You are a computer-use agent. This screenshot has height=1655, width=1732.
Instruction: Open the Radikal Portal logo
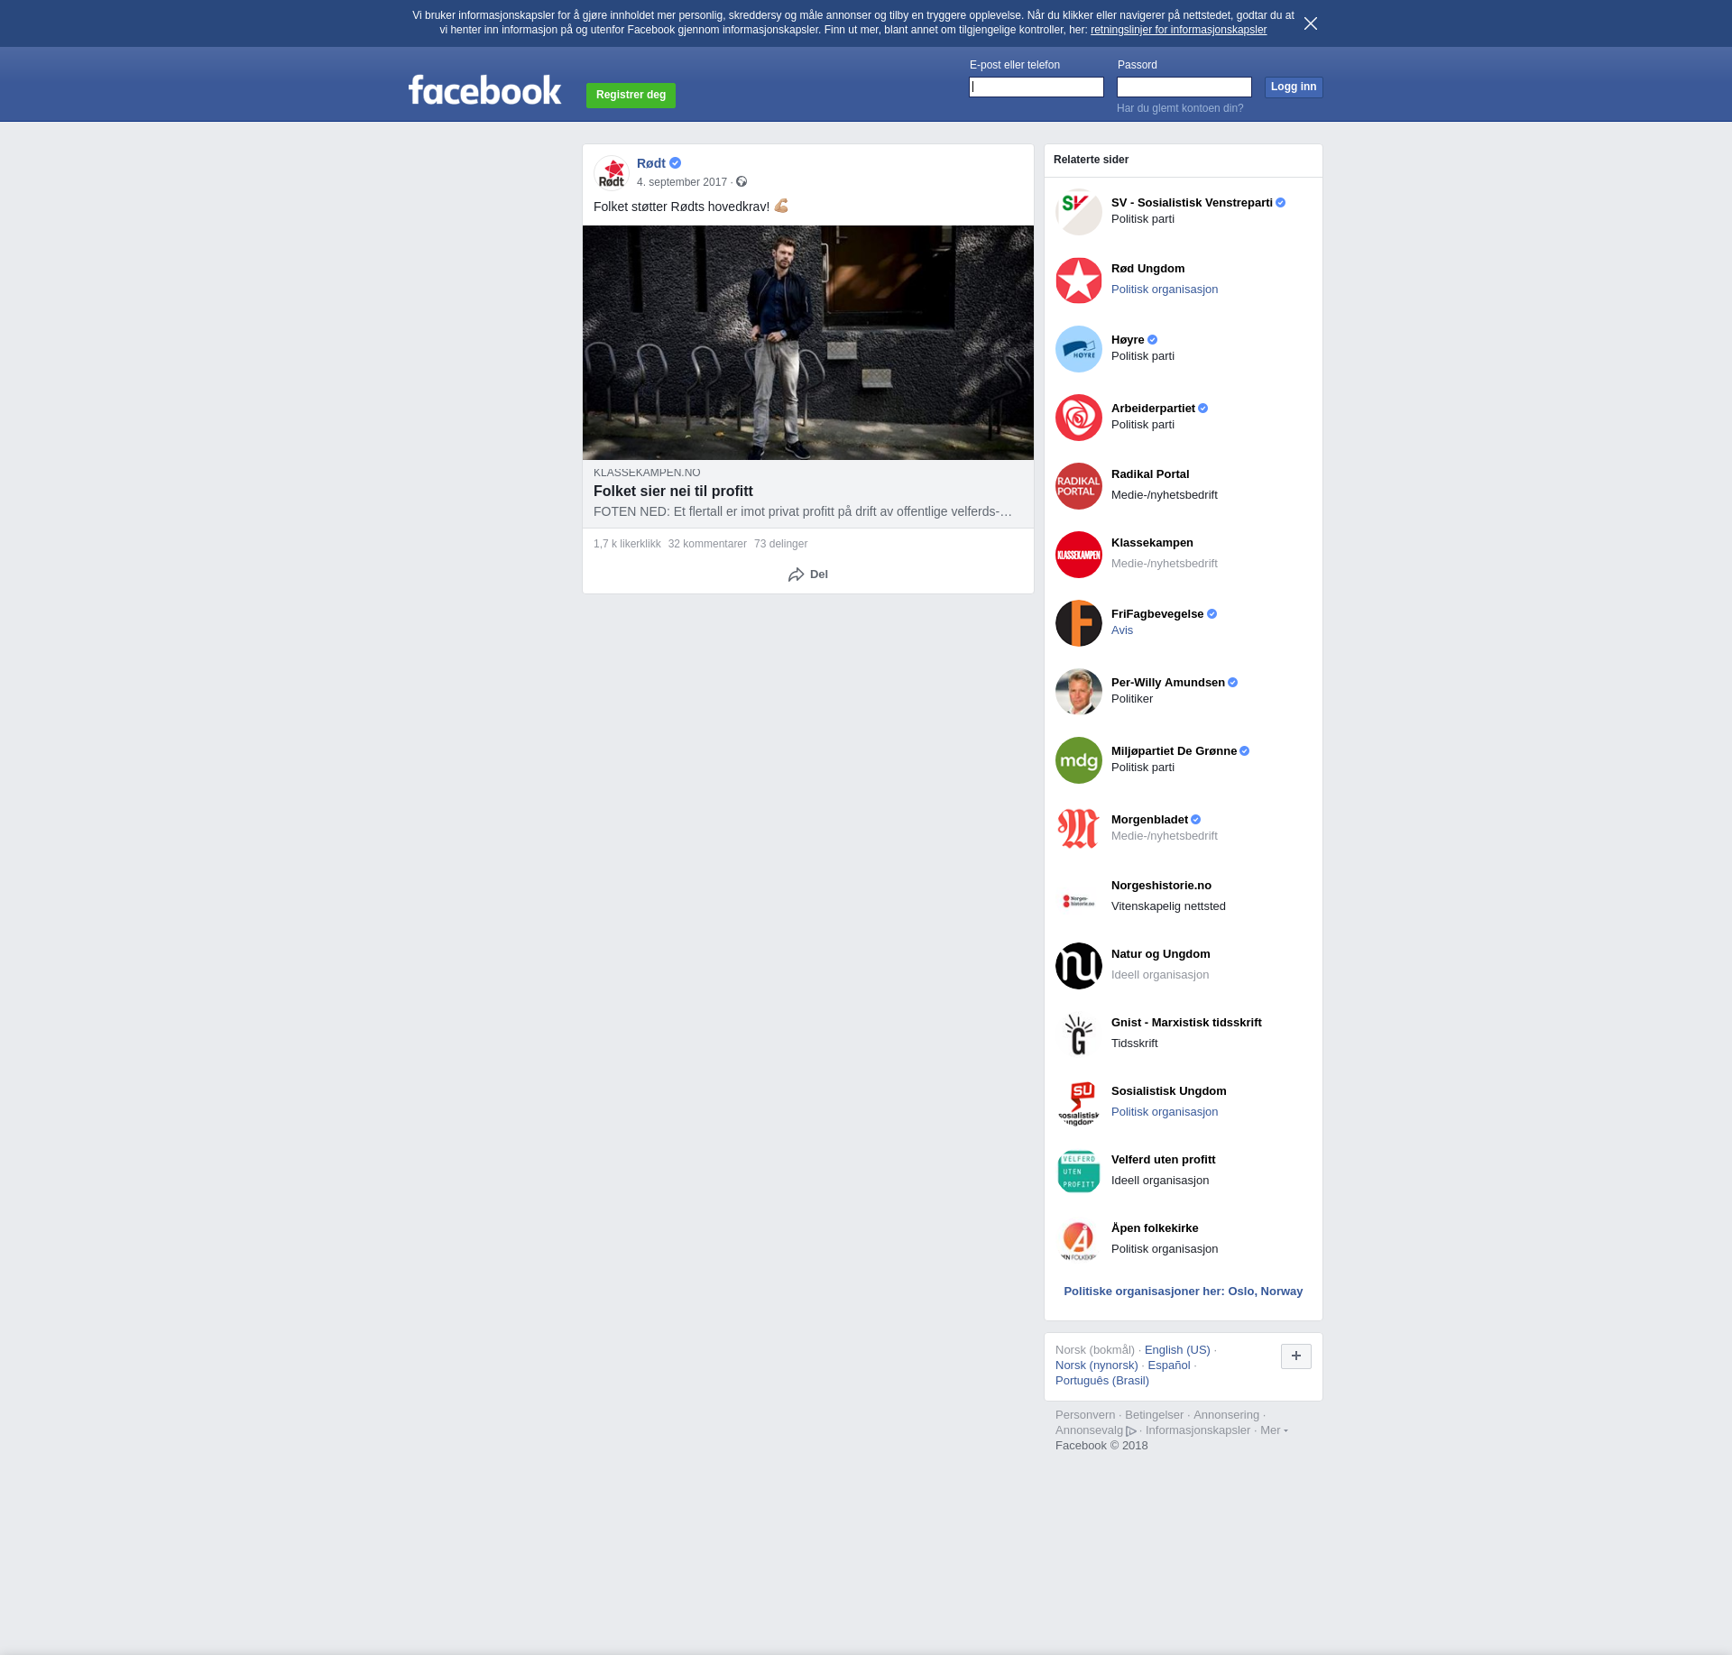coord(1079,486)
